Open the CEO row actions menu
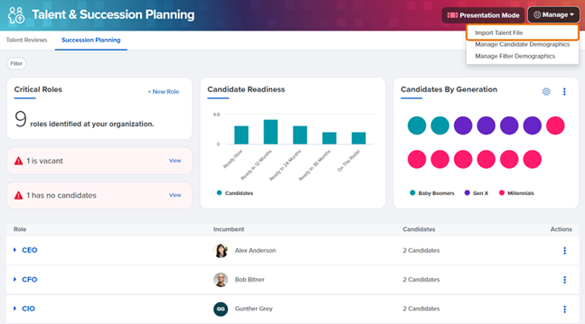The height and width of the screenshot is (324, 585). (565, 251)
